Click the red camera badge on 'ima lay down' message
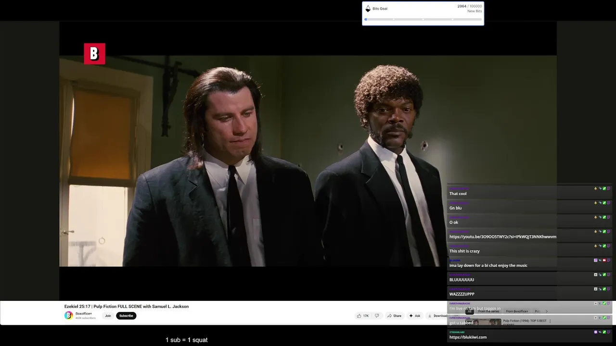616x346 pixels. (604, 260)
